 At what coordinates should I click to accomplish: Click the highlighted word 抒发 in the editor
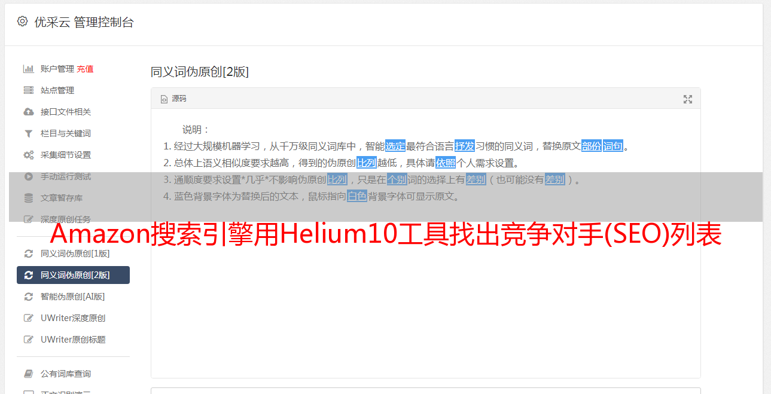[x=465, y=146]
